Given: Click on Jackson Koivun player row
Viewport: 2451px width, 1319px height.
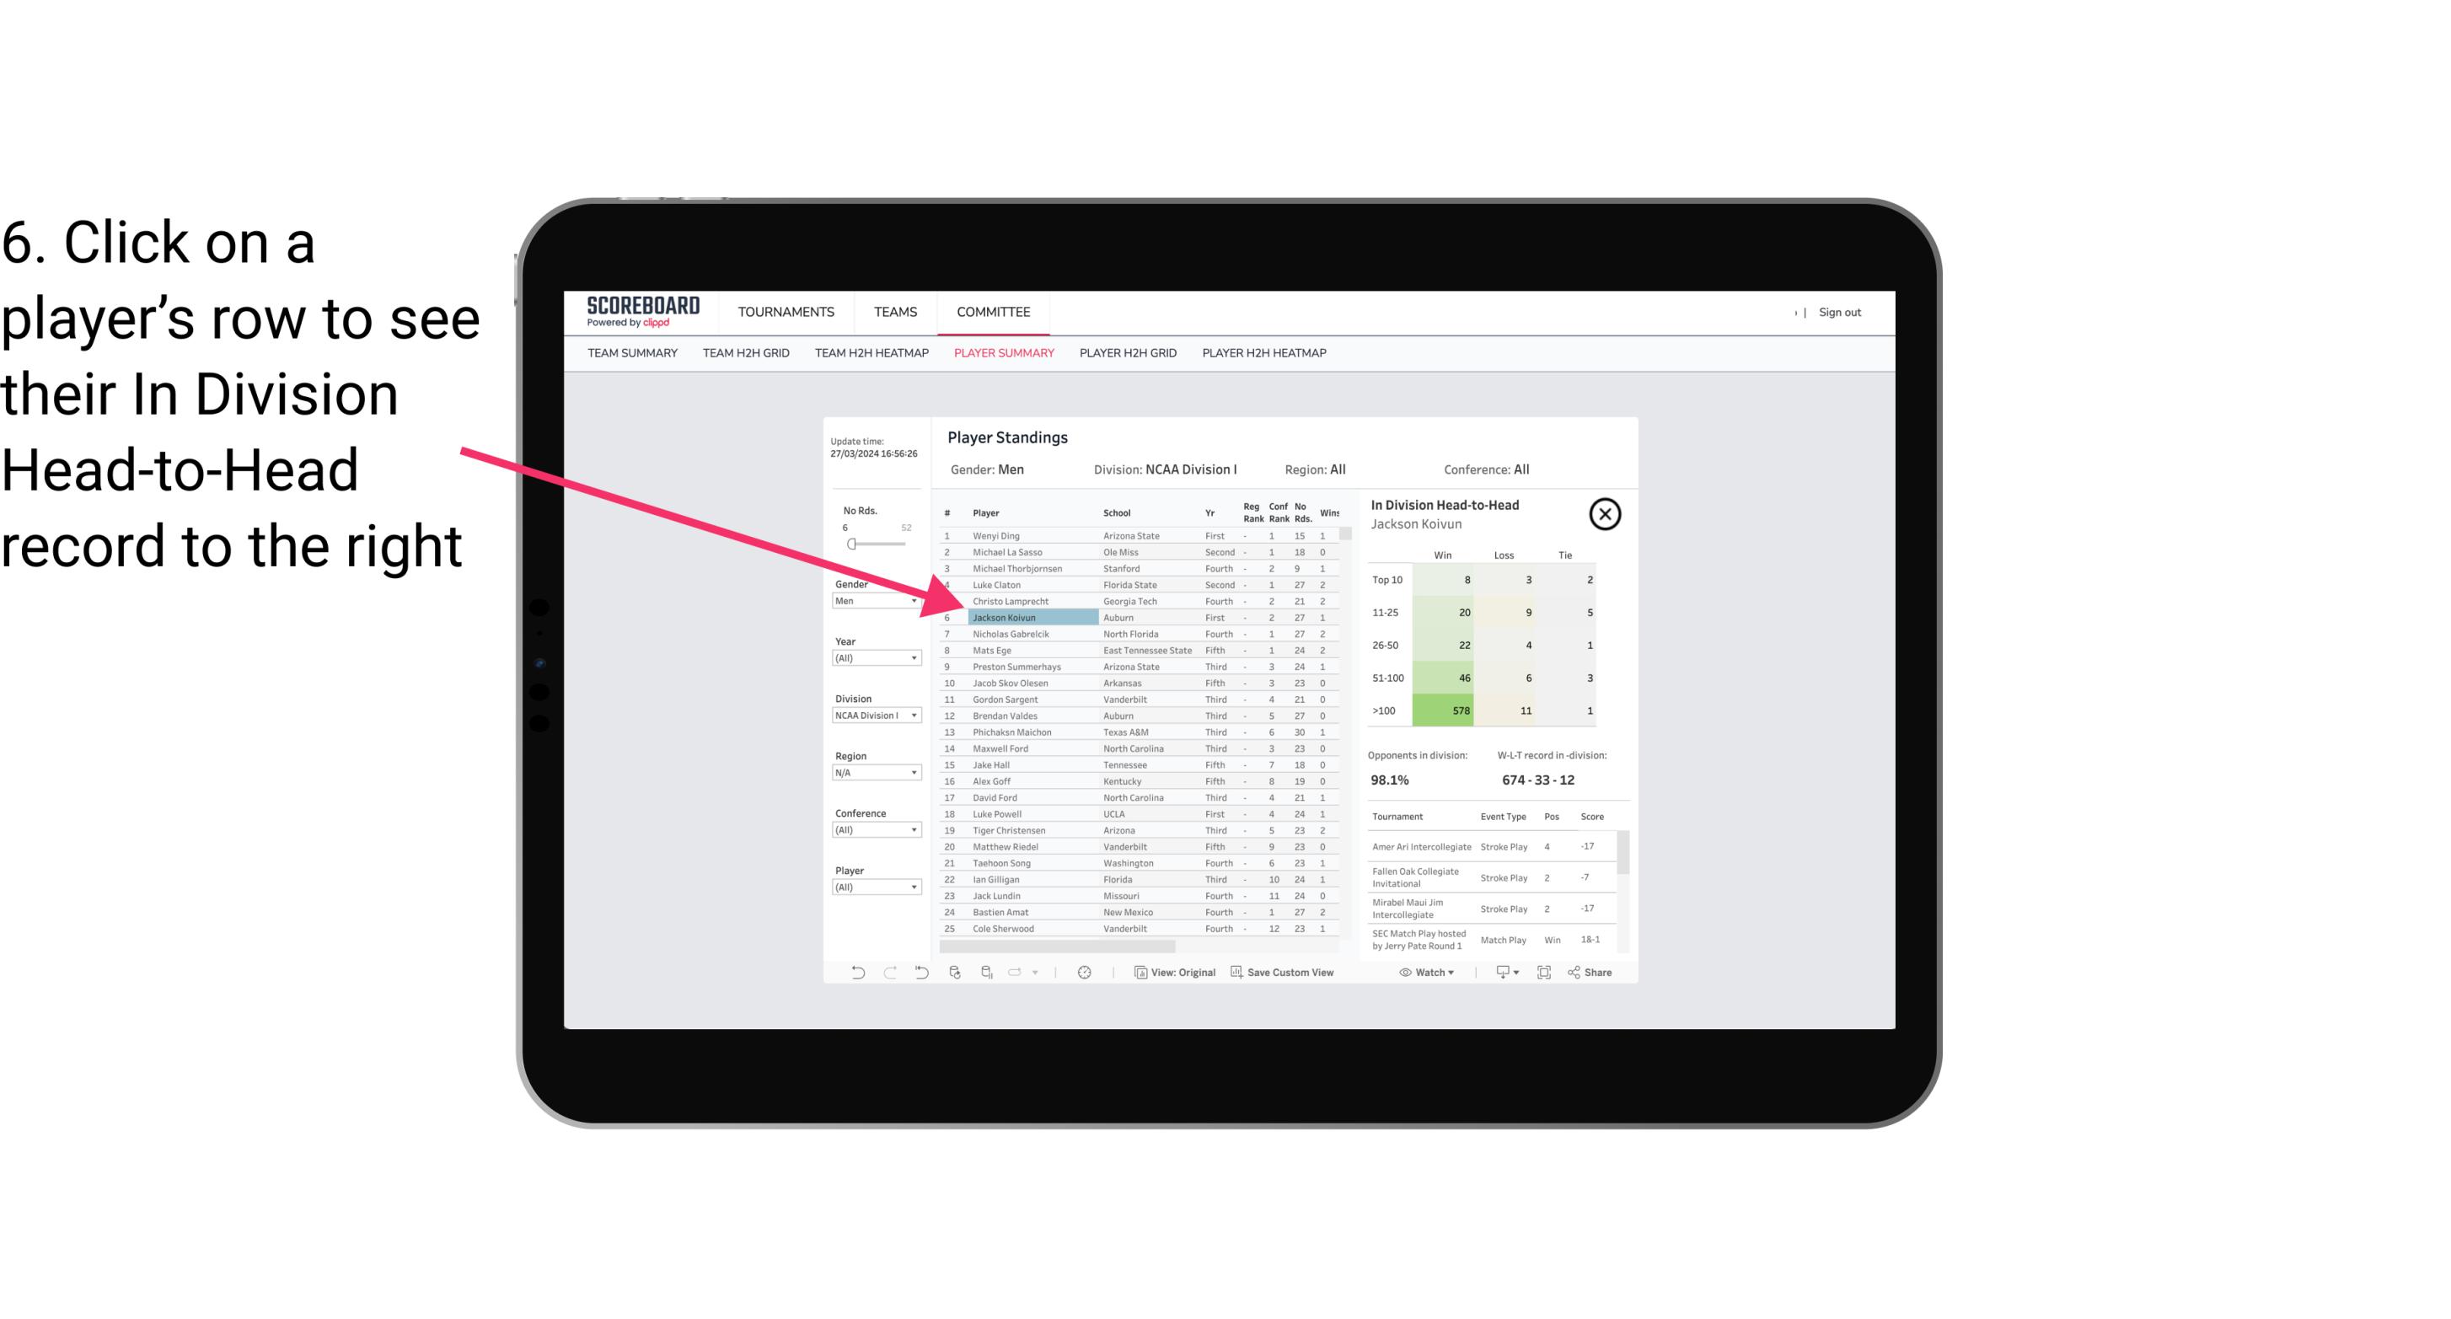Looking at the screenshot, I should point(1002,617).
